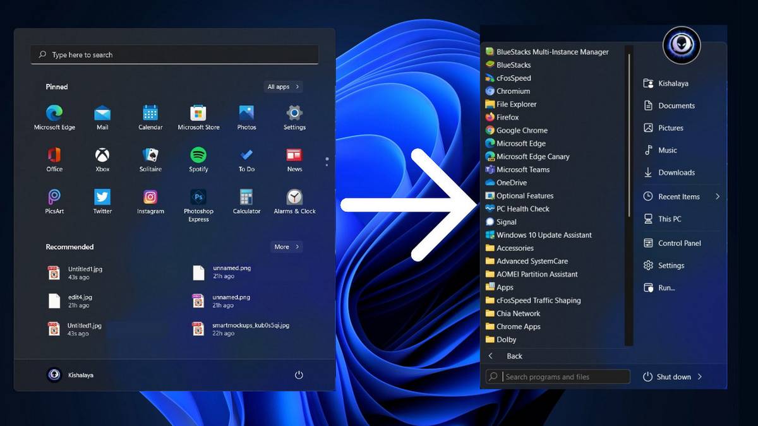Open the Twitter pinned app
Screen dimensions: 758x426
(102, 198)
